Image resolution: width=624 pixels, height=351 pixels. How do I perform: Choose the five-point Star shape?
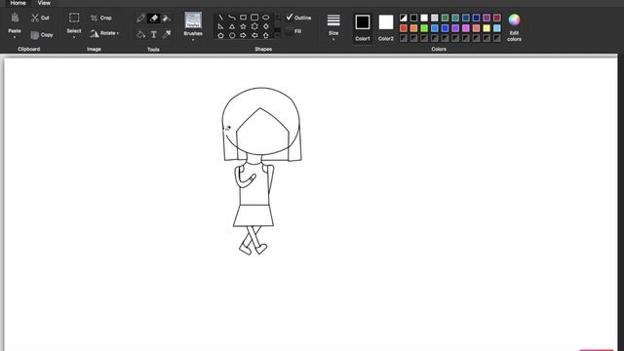point(243,26)
